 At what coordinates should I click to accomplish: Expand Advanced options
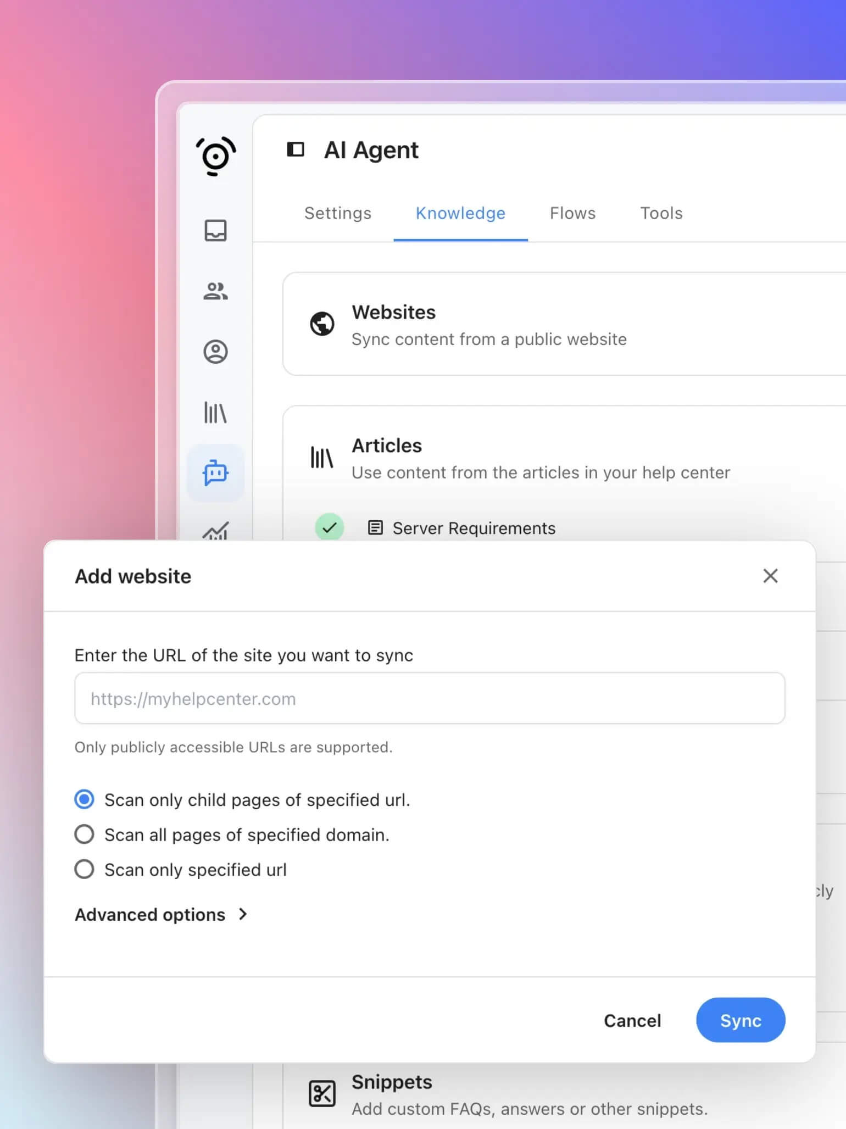tap(161, 915)
